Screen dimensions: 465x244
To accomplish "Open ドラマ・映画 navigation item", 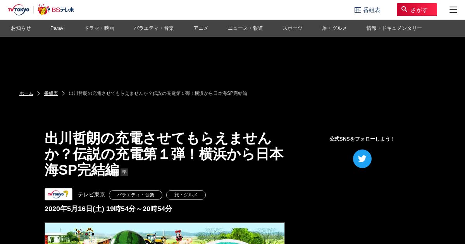I will (99, 28).
